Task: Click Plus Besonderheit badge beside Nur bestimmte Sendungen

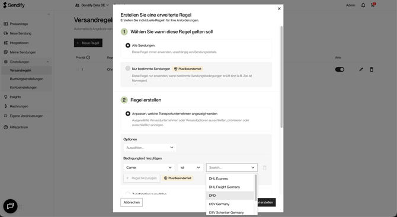Action: point(188,69)
